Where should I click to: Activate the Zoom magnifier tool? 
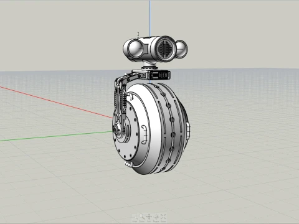[x=141, y=217]
